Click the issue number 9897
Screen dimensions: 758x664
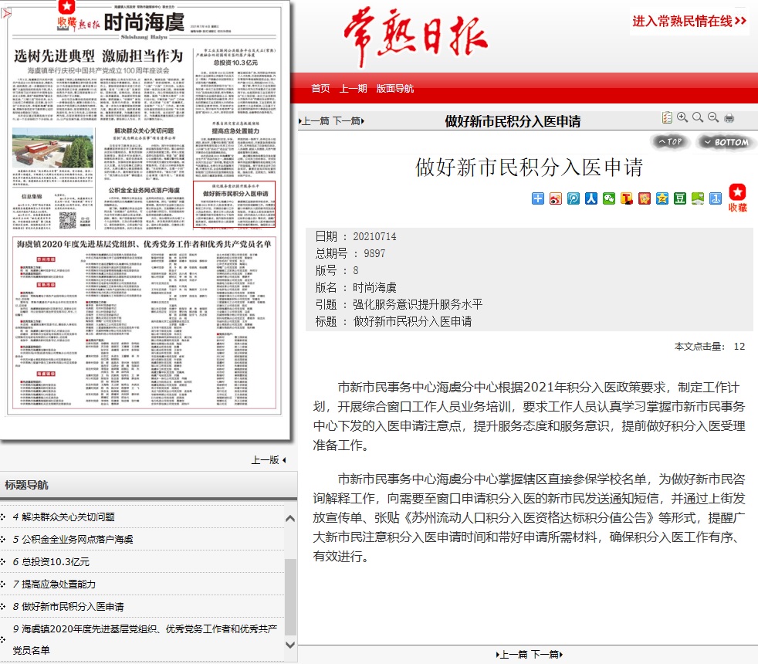[374, 253]
